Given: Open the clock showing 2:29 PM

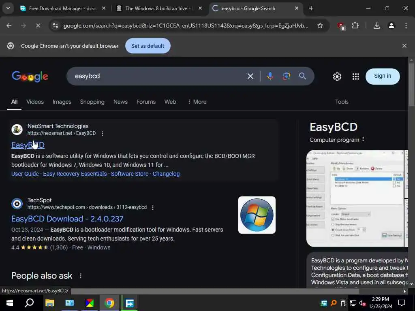Looking at the screenshot, I should tap(380, 303).
